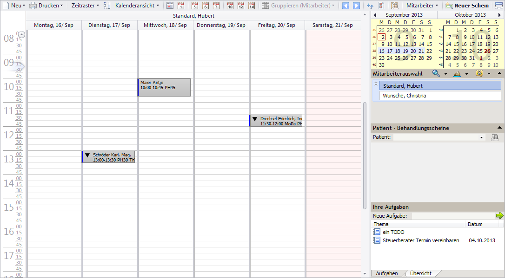This screenshot has height=278, width=505.
Task: Click the layout icon after Neuer Schein
Action: click(x=499, y=6)
